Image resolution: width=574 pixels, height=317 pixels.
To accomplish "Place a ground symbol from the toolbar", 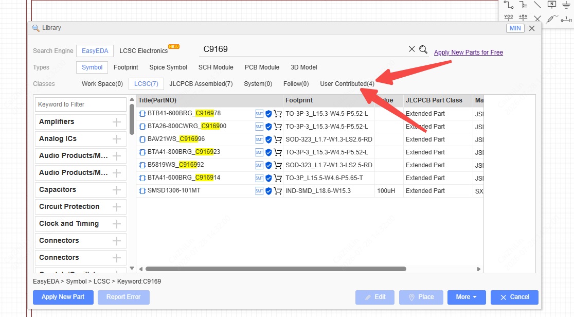I will pos(566,5).
